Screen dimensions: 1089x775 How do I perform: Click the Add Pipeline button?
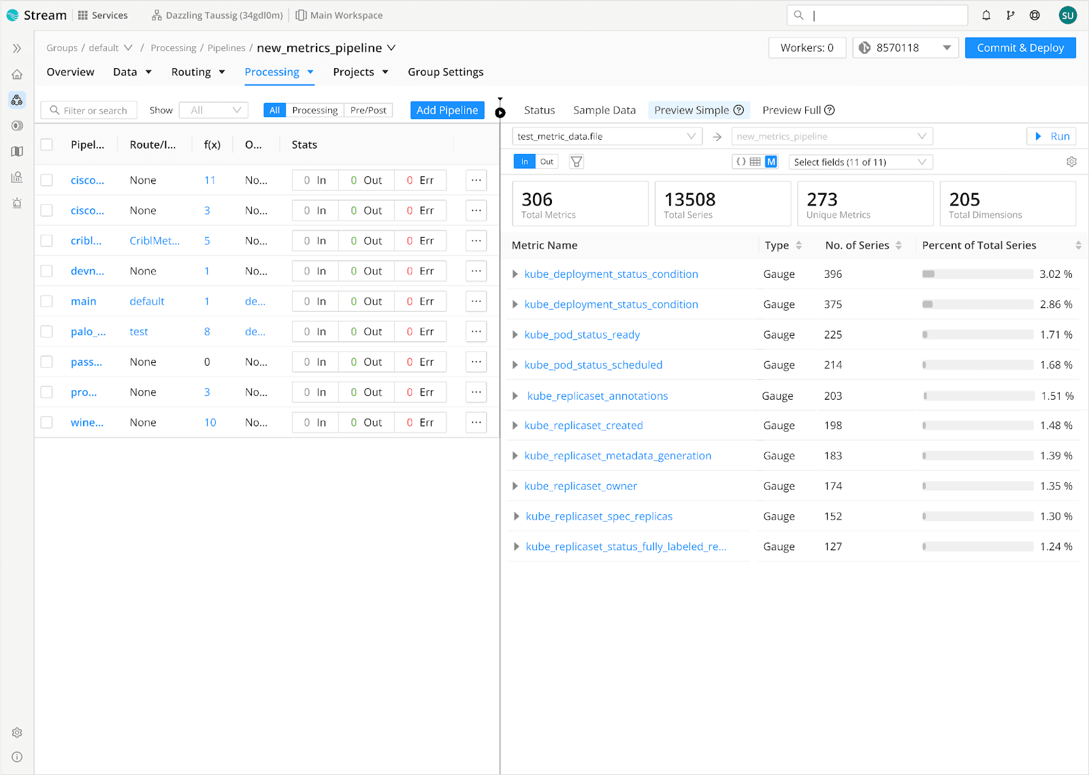447,110
